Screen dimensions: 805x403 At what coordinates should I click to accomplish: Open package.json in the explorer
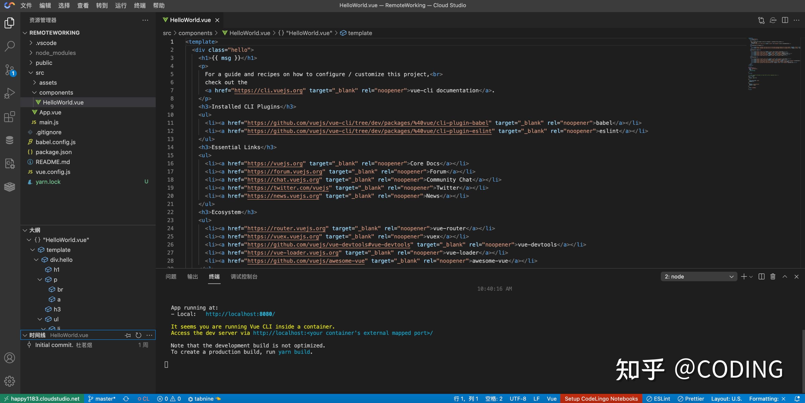click(53, 152)
